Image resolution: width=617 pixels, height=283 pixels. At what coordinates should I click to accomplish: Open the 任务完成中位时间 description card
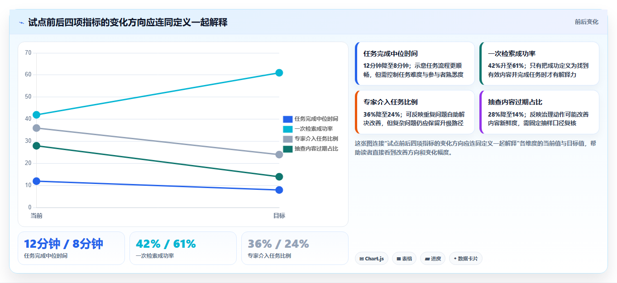[415, 63]
